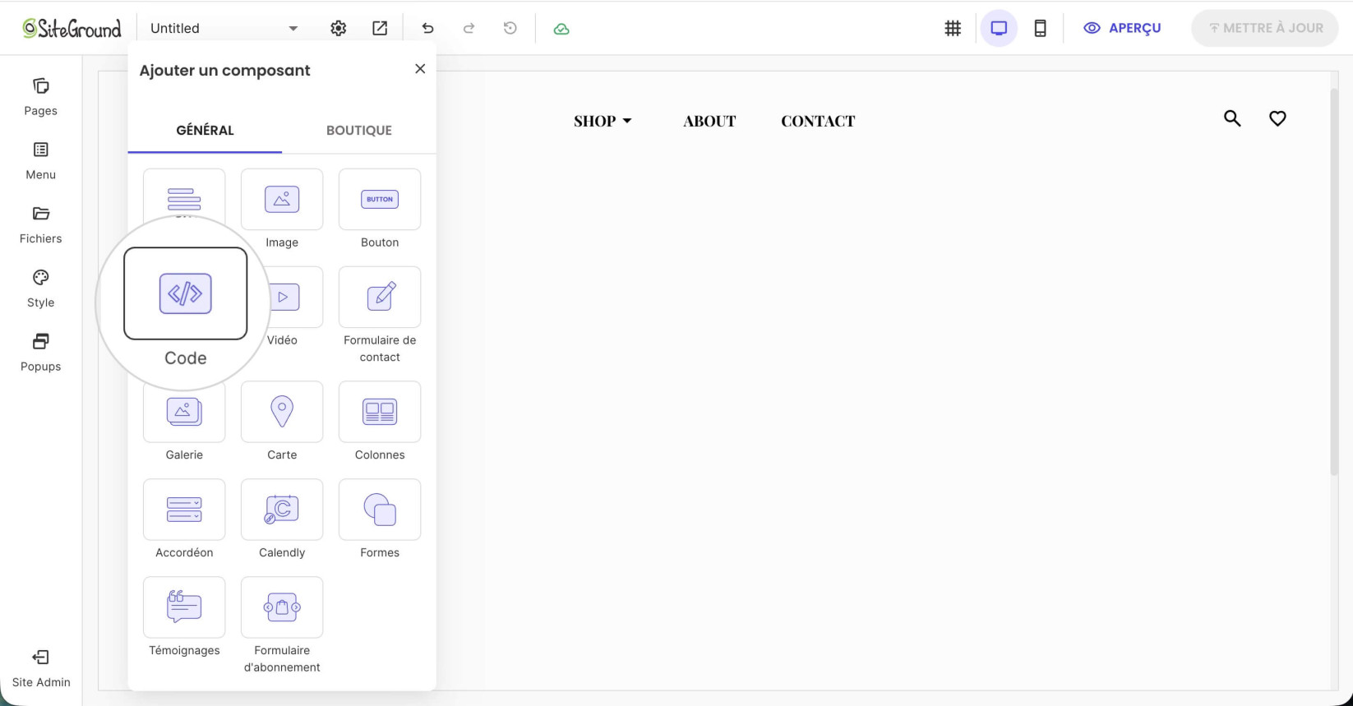Add a Témoignages component
This screenshot has width=1353, height=706.
pos(184,607)
